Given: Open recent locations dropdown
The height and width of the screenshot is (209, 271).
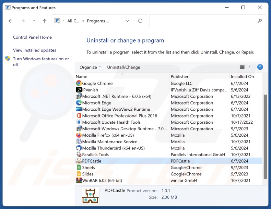Looking at the screenshot, I should click(34, 21).
